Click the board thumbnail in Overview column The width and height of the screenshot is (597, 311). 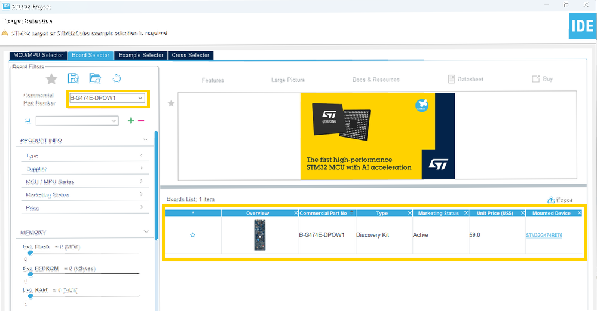260,235
